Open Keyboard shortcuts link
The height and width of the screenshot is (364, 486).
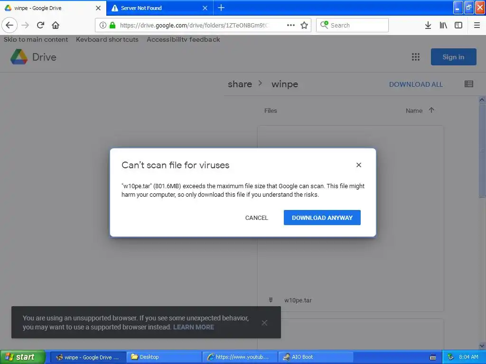coord(107,39)
